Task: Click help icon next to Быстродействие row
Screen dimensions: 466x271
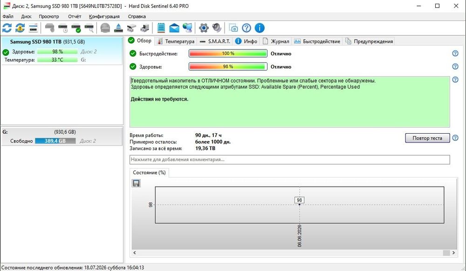Action: (x=455, y=54)
